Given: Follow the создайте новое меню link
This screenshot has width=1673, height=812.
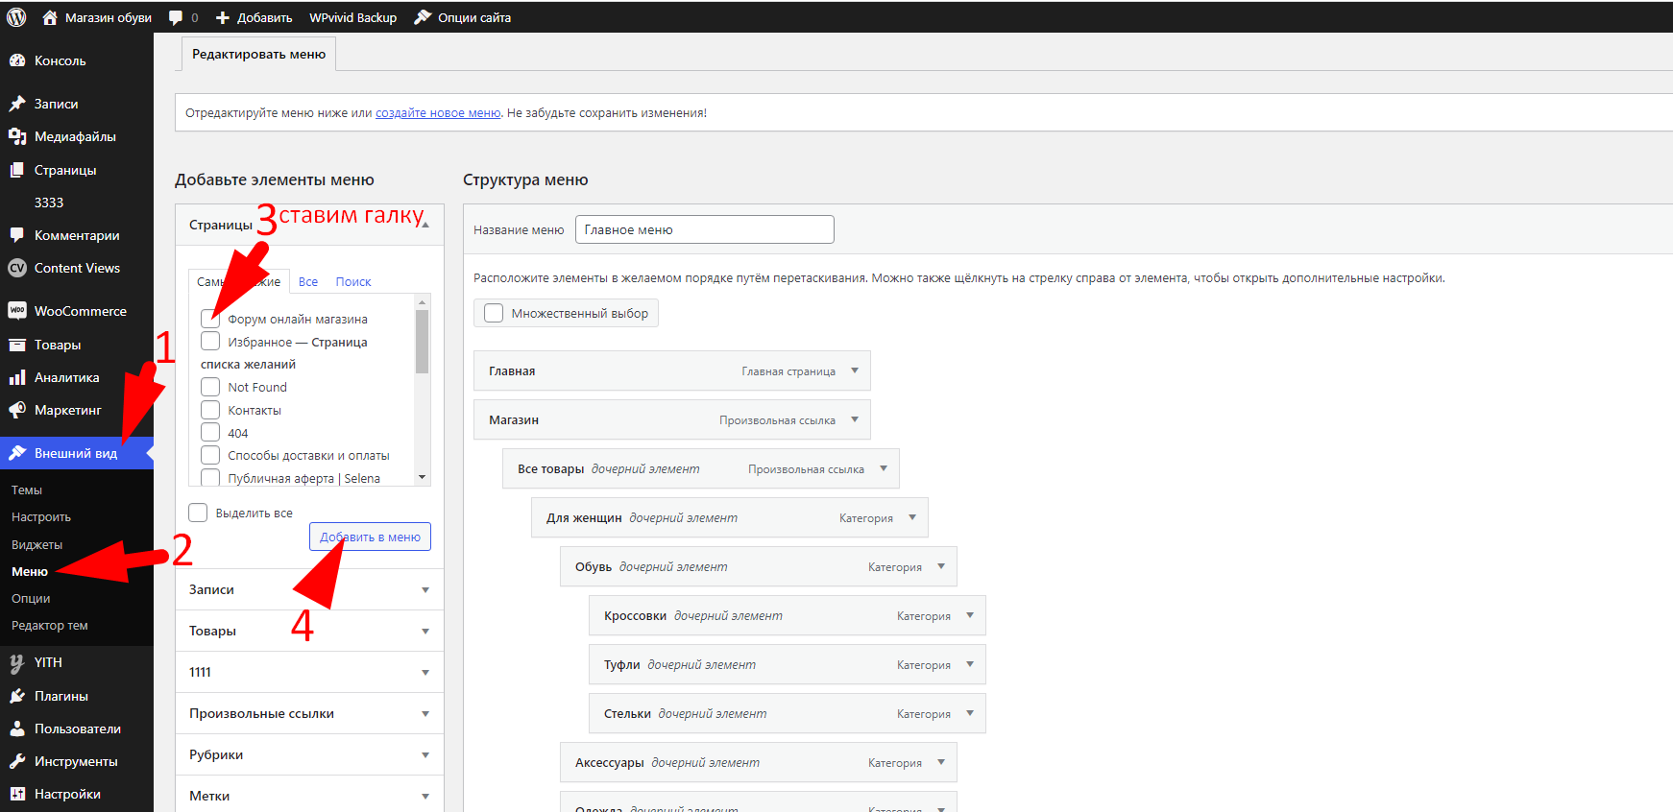Looking at the screenshot, I should pos(438,112).
